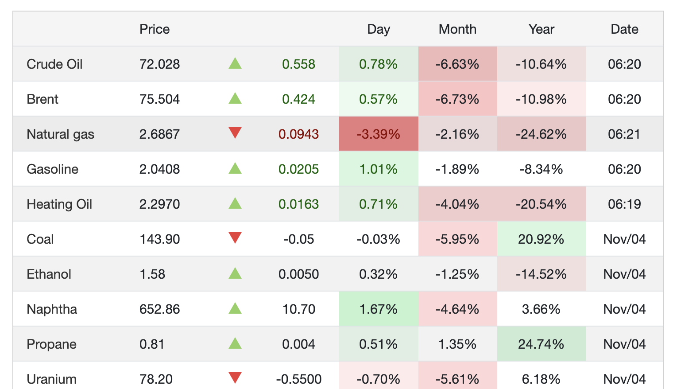Click the Brent change value 0.424
Viewport: 673px width, 389px height.
pos(298,99)
